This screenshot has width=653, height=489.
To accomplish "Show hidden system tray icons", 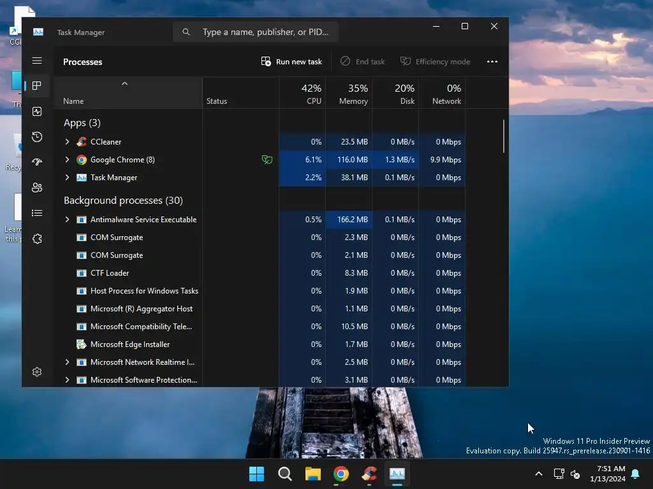I will (x=538, y=474).
